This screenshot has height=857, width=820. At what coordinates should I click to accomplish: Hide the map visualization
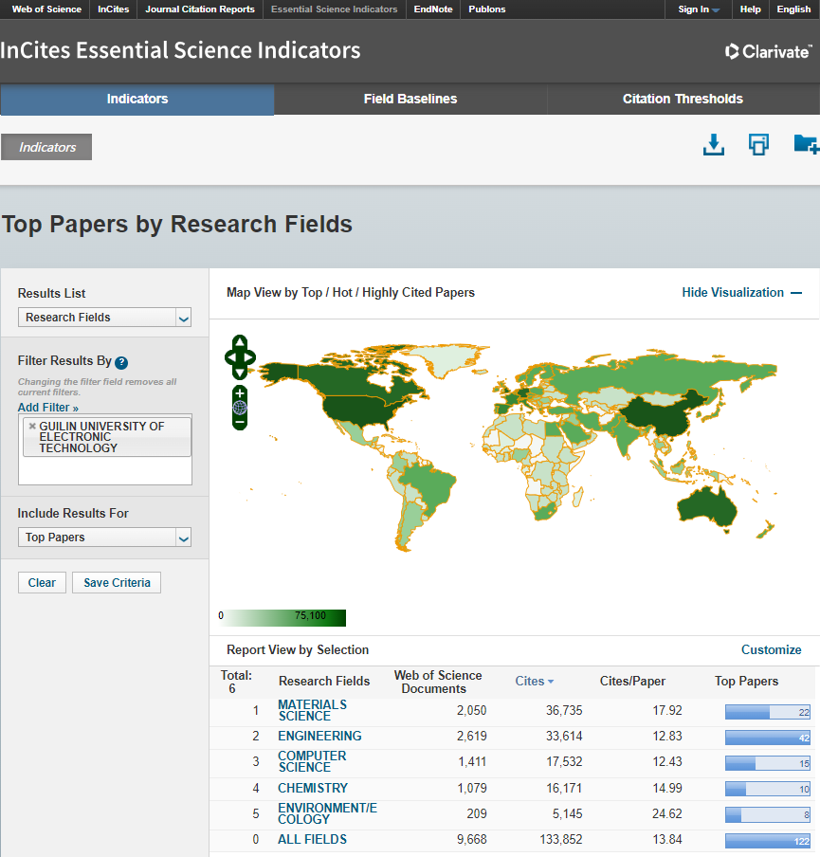(741, 293)
